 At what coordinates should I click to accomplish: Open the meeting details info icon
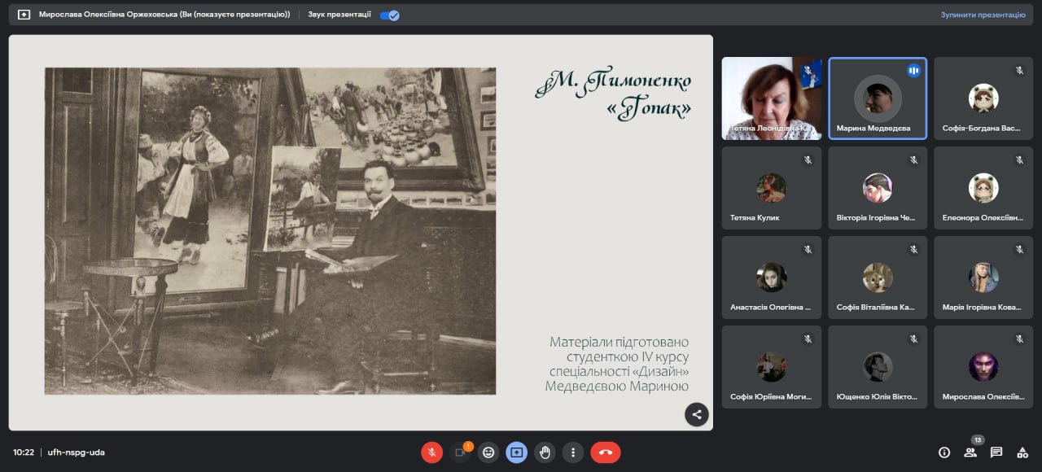pyautogui.click(x=944, y=452)
